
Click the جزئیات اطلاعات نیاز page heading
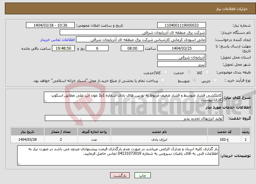click(x=232, y=9)
